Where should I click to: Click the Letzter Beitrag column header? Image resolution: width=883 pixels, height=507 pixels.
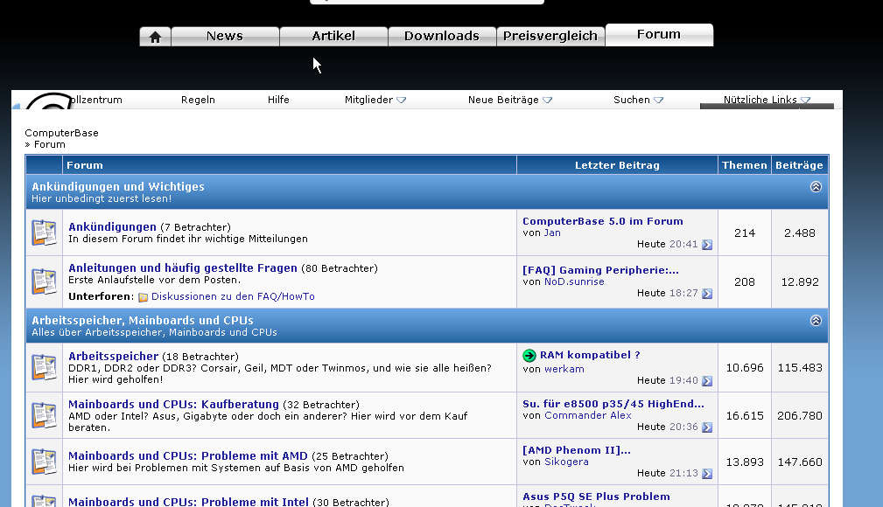(x=617, y=165)
